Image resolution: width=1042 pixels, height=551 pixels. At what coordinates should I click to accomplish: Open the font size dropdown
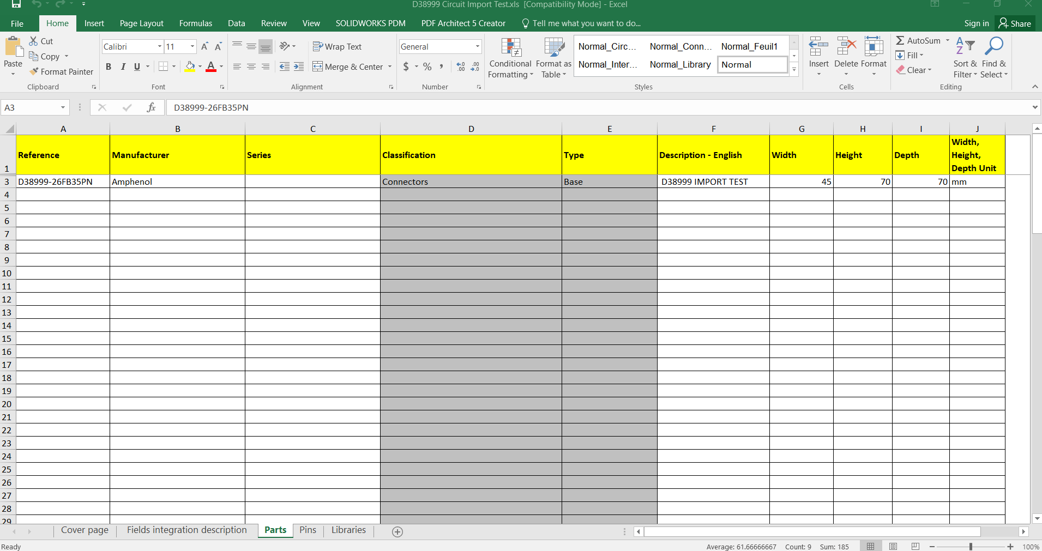point(192,46)
